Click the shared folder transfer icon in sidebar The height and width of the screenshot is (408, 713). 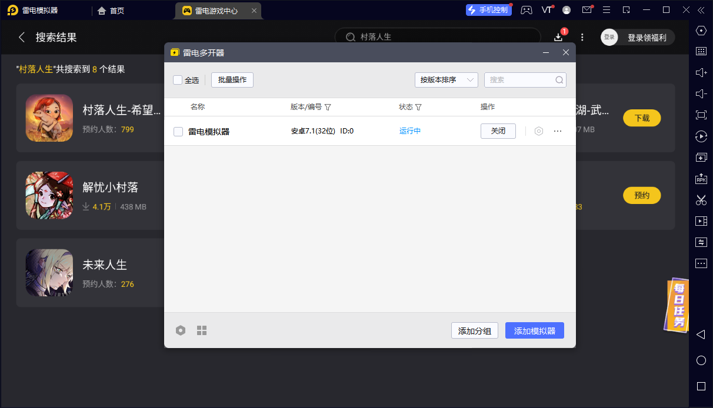point(701,242)
